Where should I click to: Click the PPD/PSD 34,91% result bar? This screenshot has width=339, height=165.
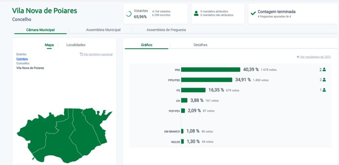point(207,80)
